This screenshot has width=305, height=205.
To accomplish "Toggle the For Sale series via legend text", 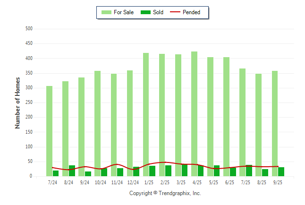I will 124,12.
